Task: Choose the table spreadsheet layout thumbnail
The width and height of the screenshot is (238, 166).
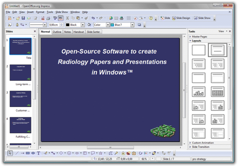Action: [x=218, y=92]
